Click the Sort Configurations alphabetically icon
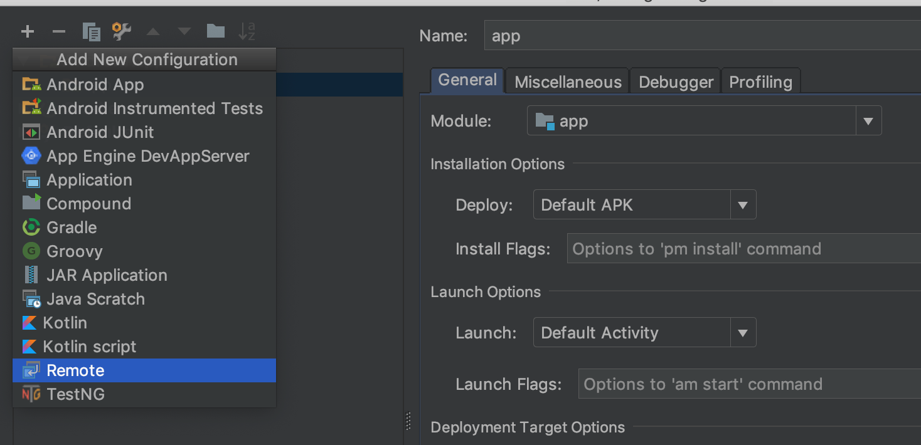The height and width of the screenshot is (445, 921). pos(247,31)
